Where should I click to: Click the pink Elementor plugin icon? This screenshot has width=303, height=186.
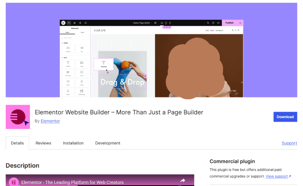coord(18,117)
